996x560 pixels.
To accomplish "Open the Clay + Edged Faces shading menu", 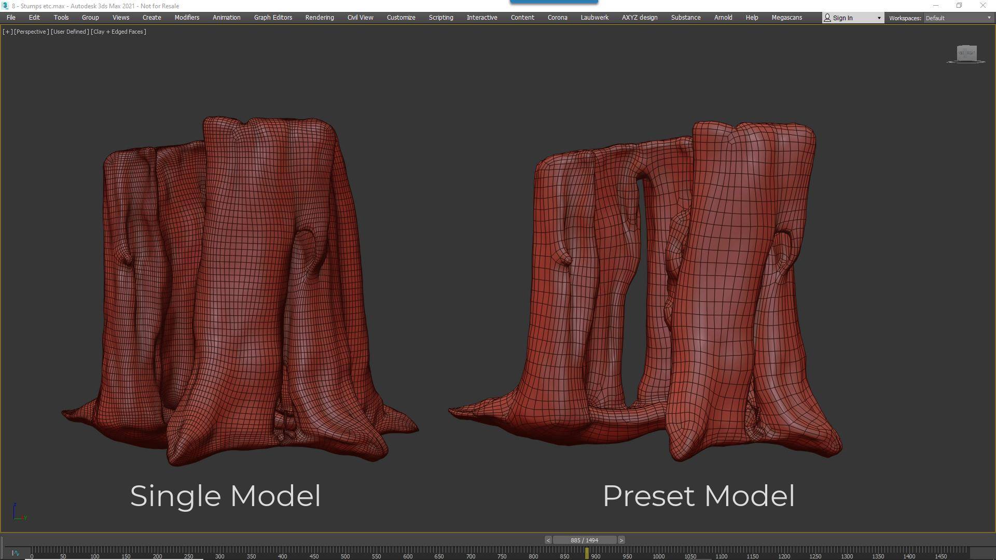I will tap(118, 31).
